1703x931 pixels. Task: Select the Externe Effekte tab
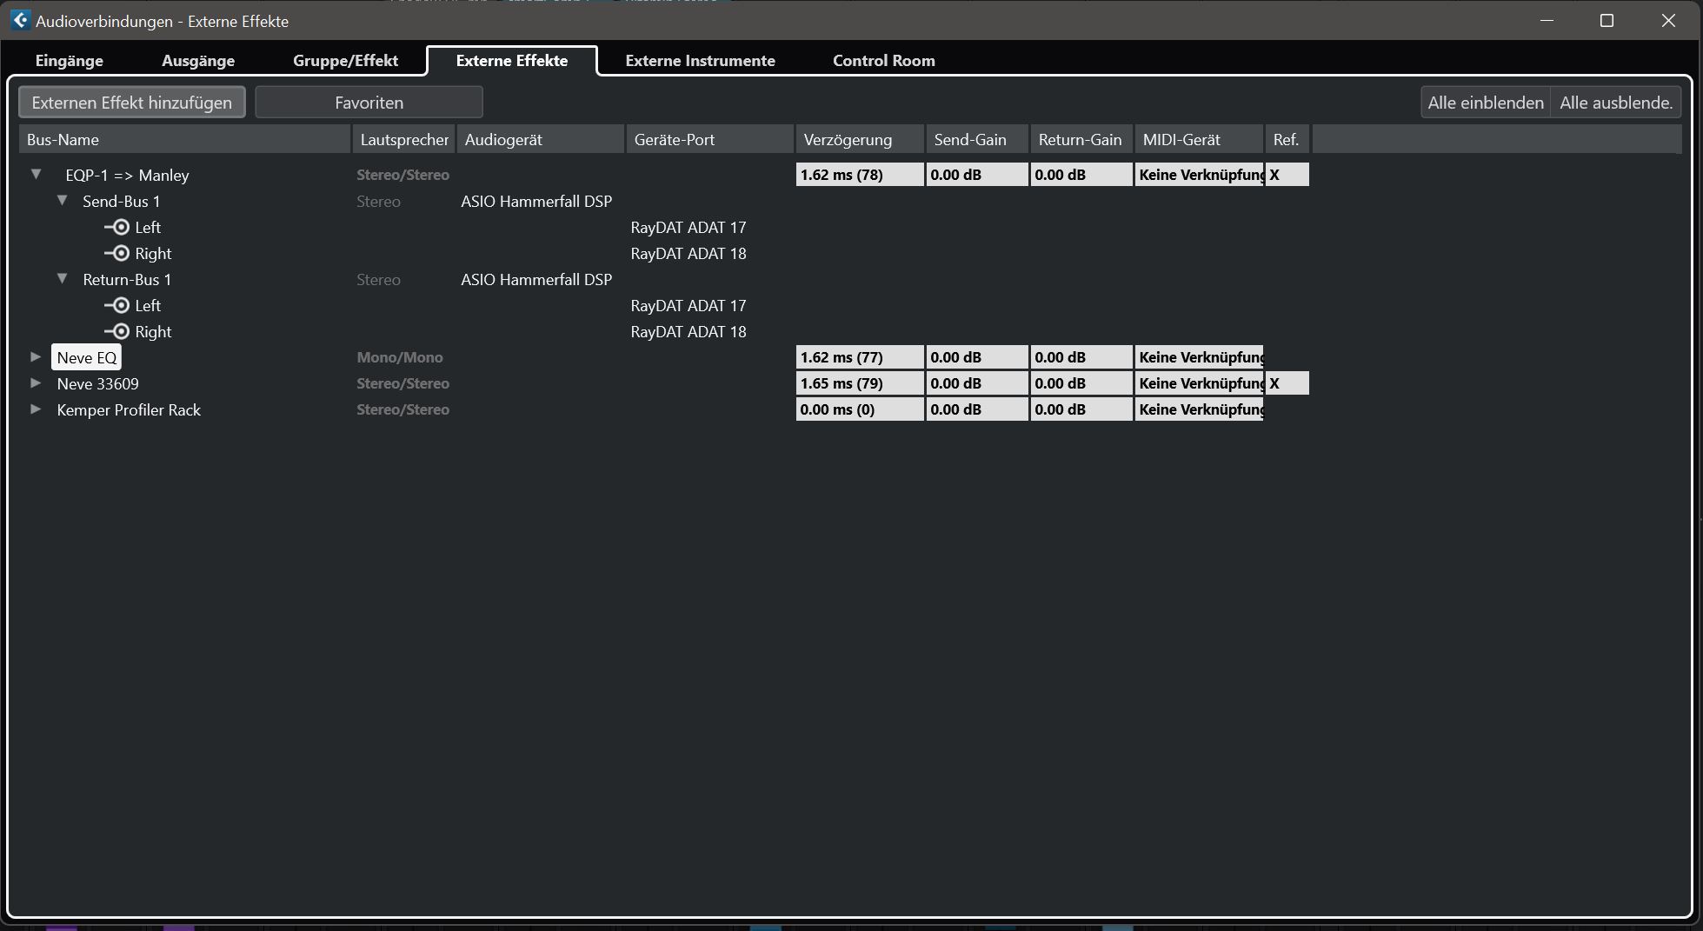512,61
